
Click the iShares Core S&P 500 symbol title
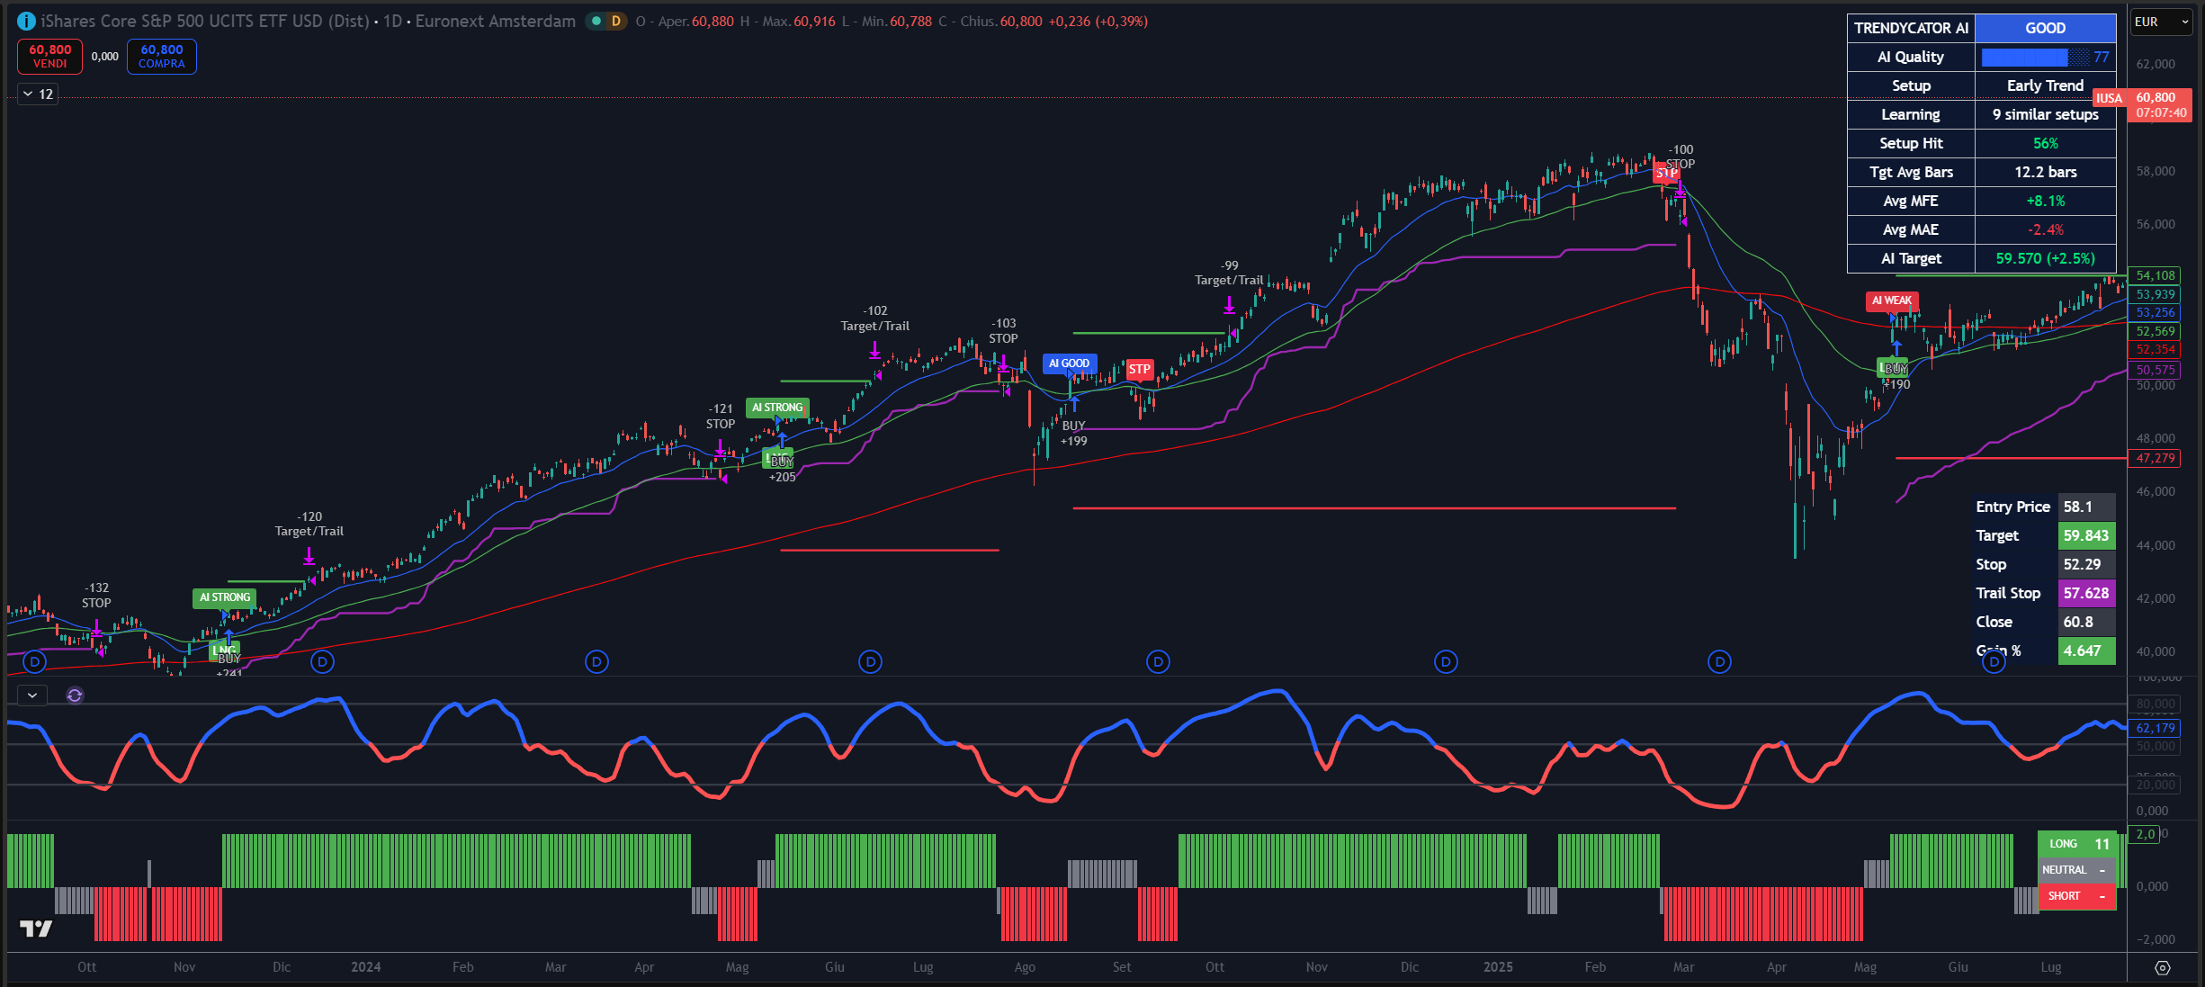(x=205, y=21)
